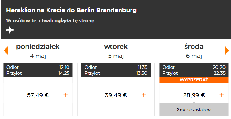Image resolution: width=231 pixels, height=119 pixels.
Task: Open Monday flight departing 12:10
Action: [38, 70]
